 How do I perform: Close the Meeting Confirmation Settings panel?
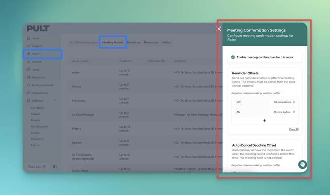pyautogui.click(x=219, y=29)
